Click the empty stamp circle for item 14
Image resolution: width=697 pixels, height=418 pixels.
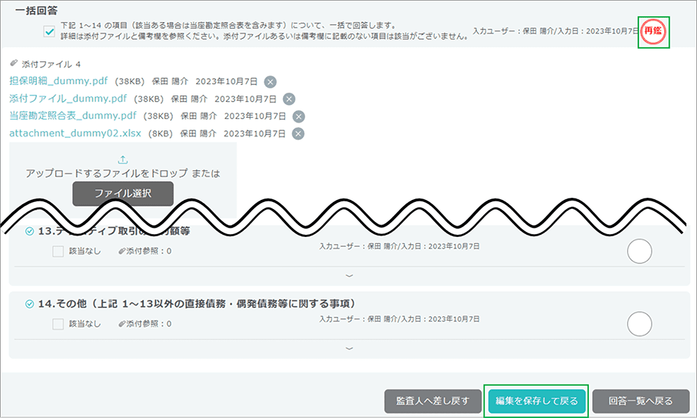coord(639,323)
